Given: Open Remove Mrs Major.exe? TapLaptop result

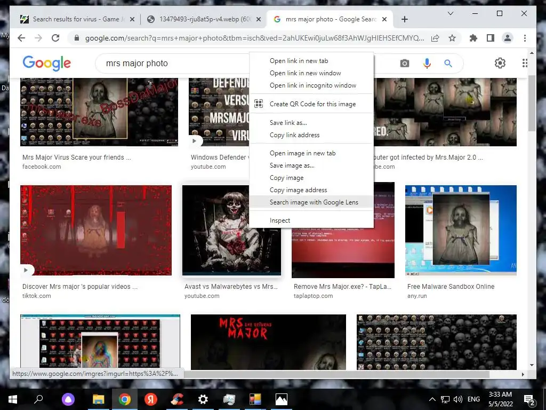Looking at the screenshot, I should pyautogui.click(x=342, y=287).
